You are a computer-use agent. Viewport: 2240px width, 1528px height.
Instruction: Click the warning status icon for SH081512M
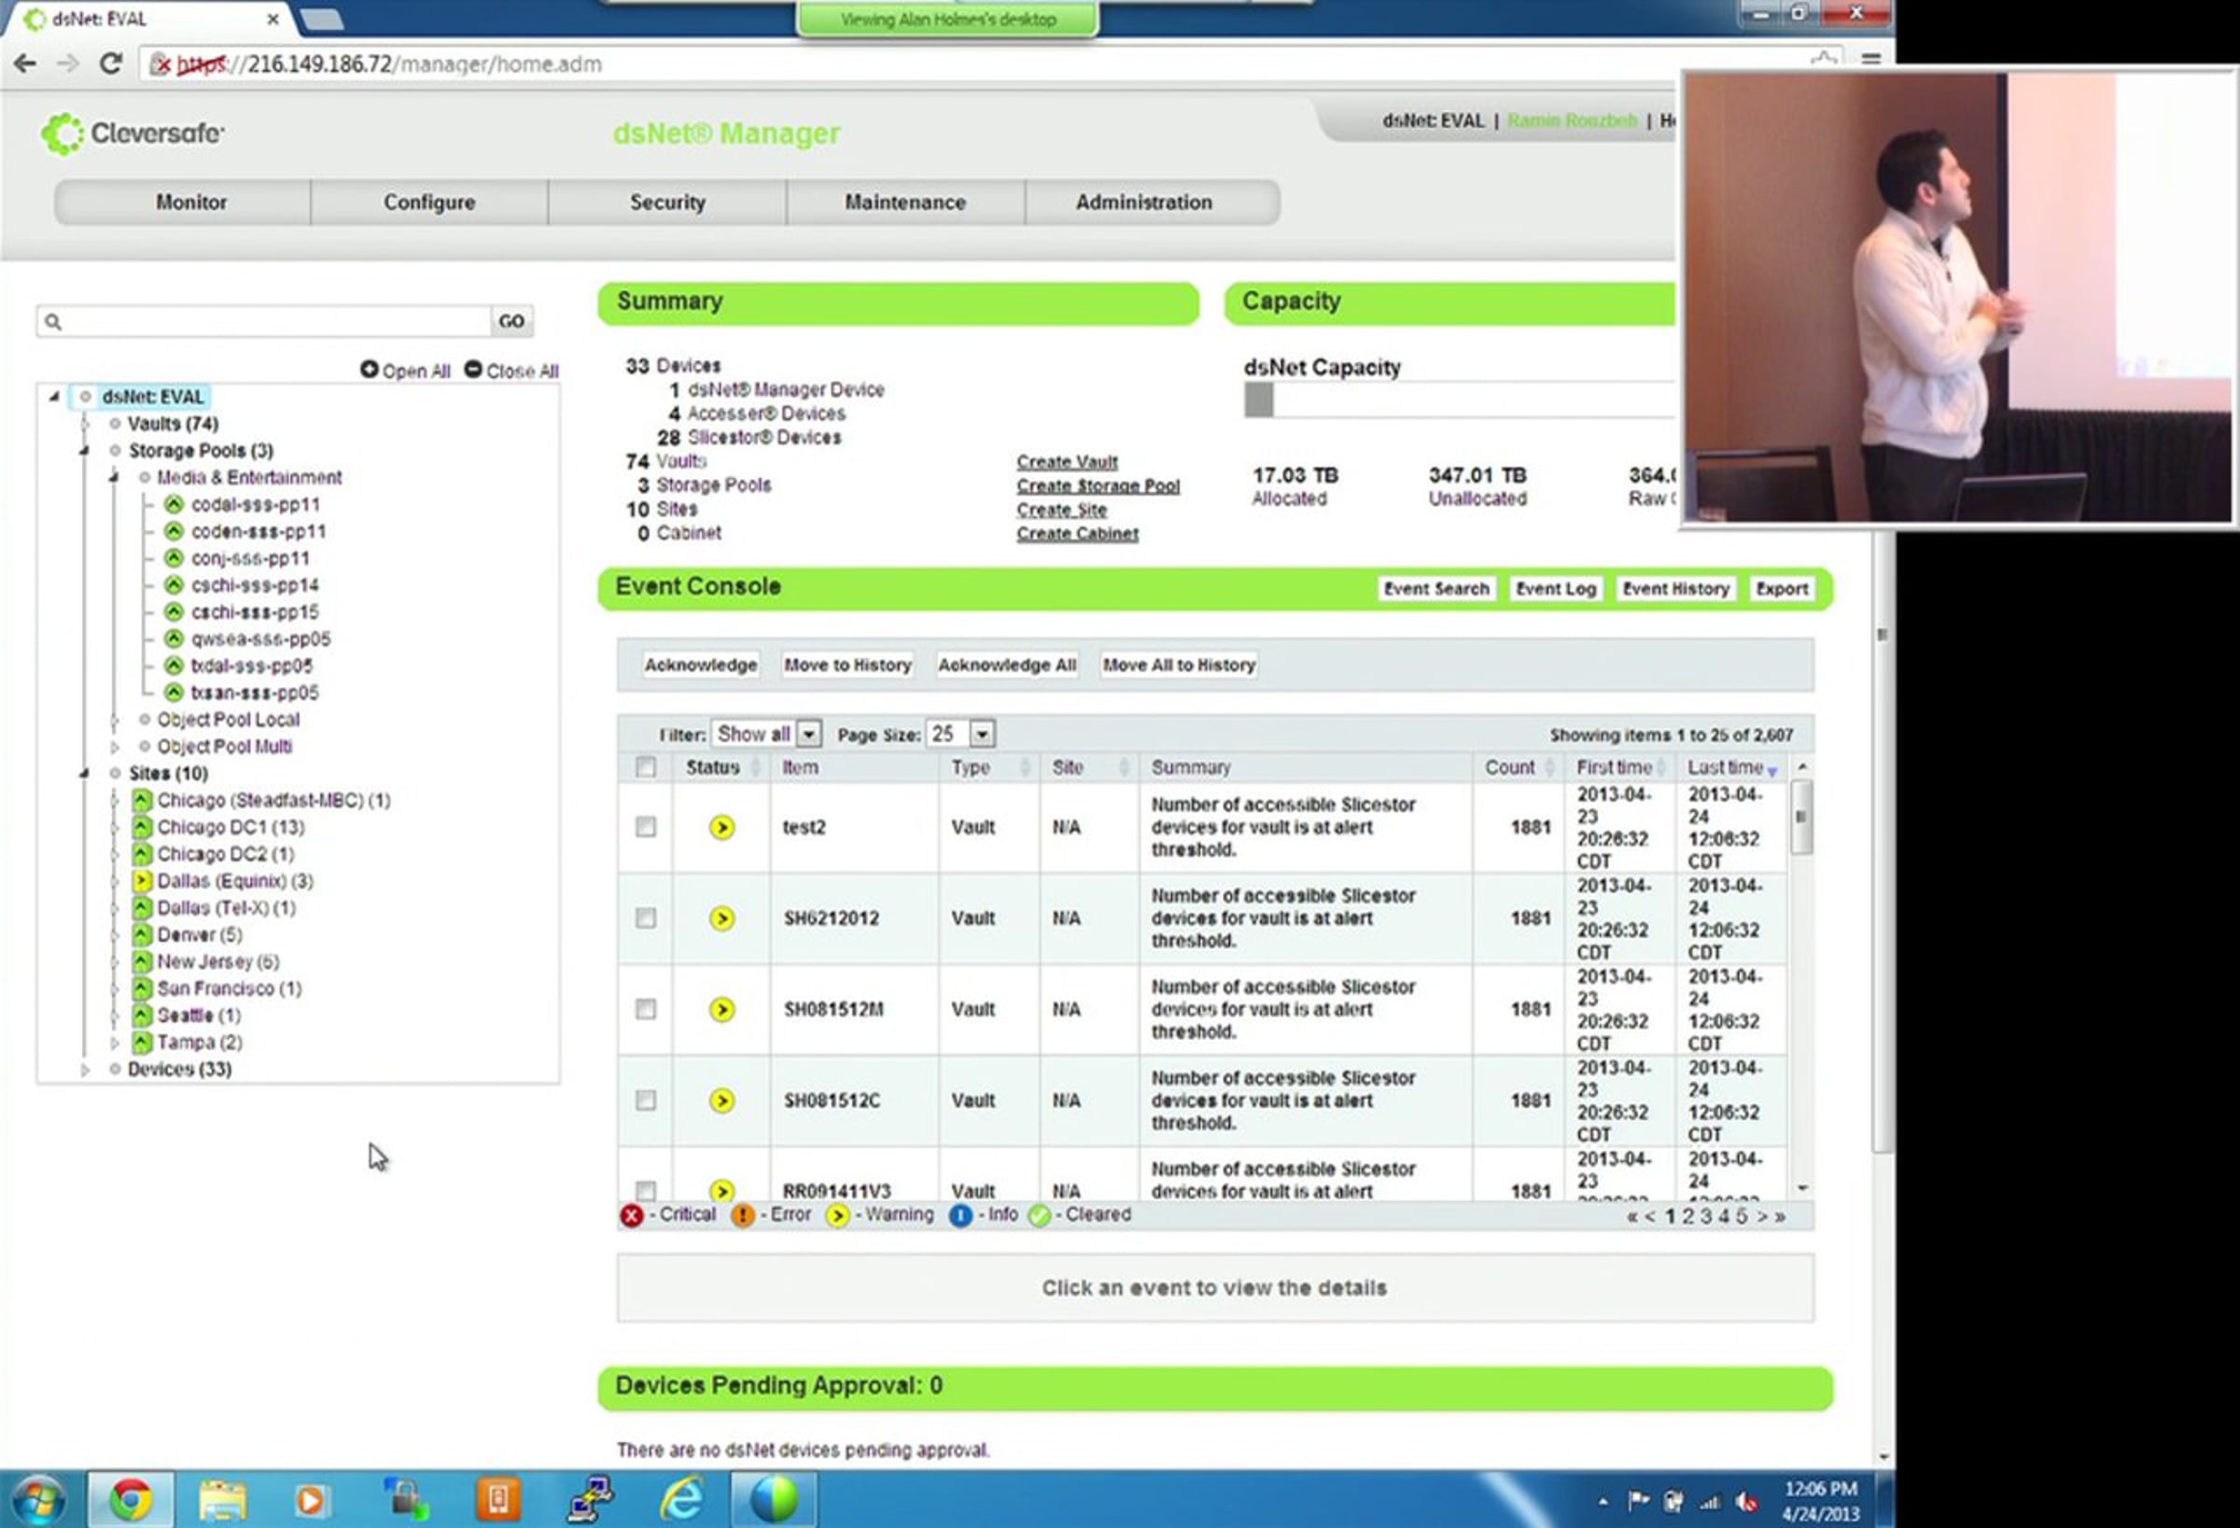(x=721, y=1009)
